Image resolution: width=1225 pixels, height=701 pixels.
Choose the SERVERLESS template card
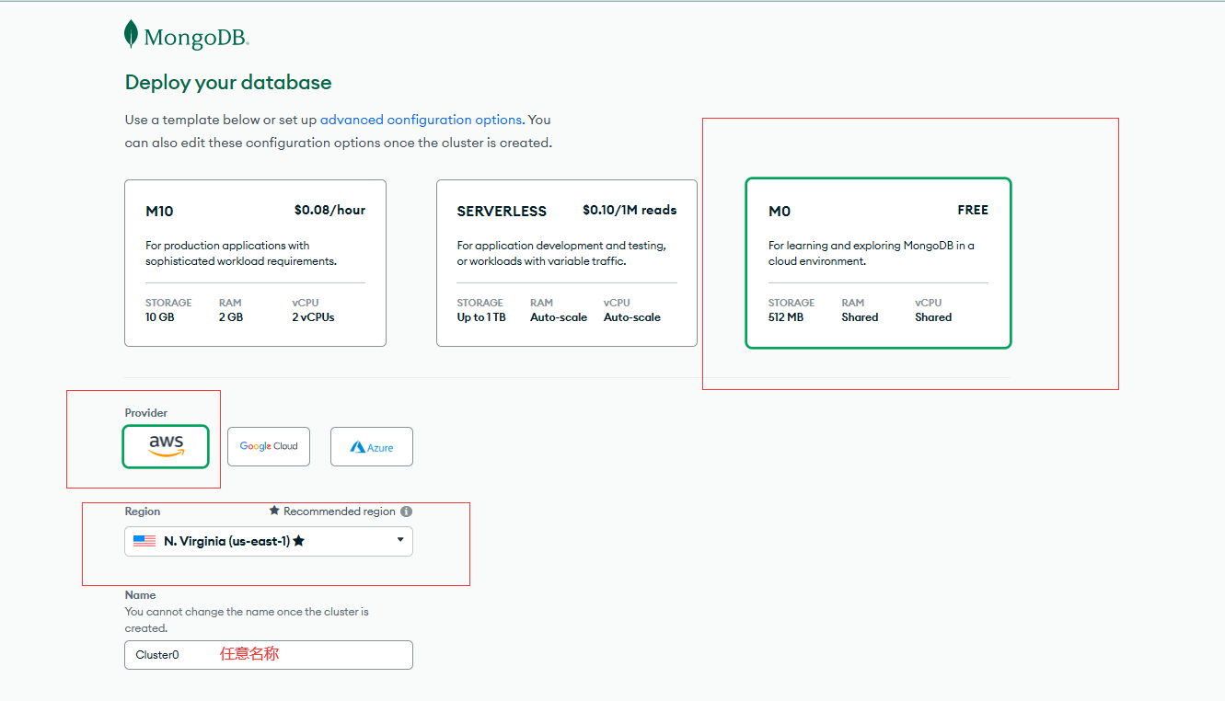566,263
